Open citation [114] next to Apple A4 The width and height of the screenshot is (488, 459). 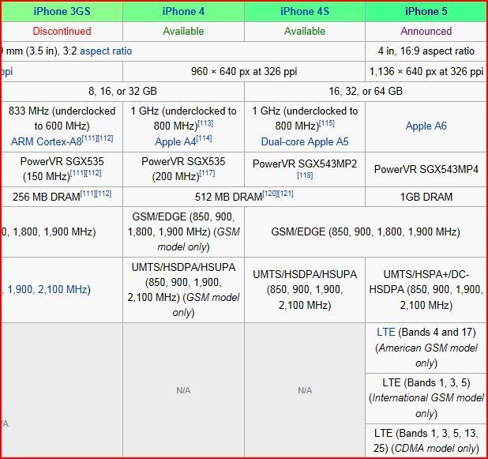pyautogui.click(x=205, y=138)
